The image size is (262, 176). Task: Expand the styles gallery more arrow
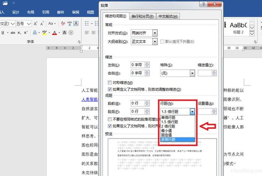pos(252,34)
